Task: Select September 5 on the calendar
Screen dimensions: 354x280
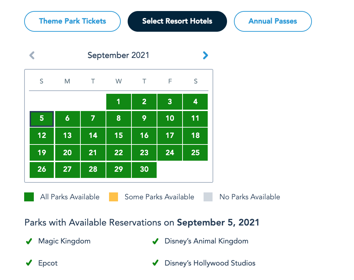Action: coord(42,119)
